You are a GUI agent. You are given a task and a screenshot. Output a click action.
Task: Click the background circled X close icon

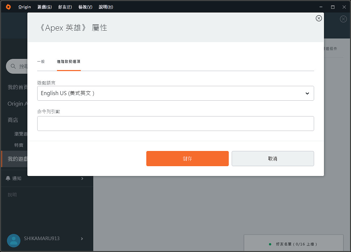(x=343, y=19)
